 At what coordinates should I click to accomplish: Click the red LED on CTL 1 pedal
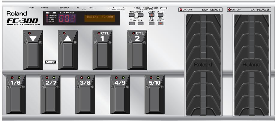(99, 33)
